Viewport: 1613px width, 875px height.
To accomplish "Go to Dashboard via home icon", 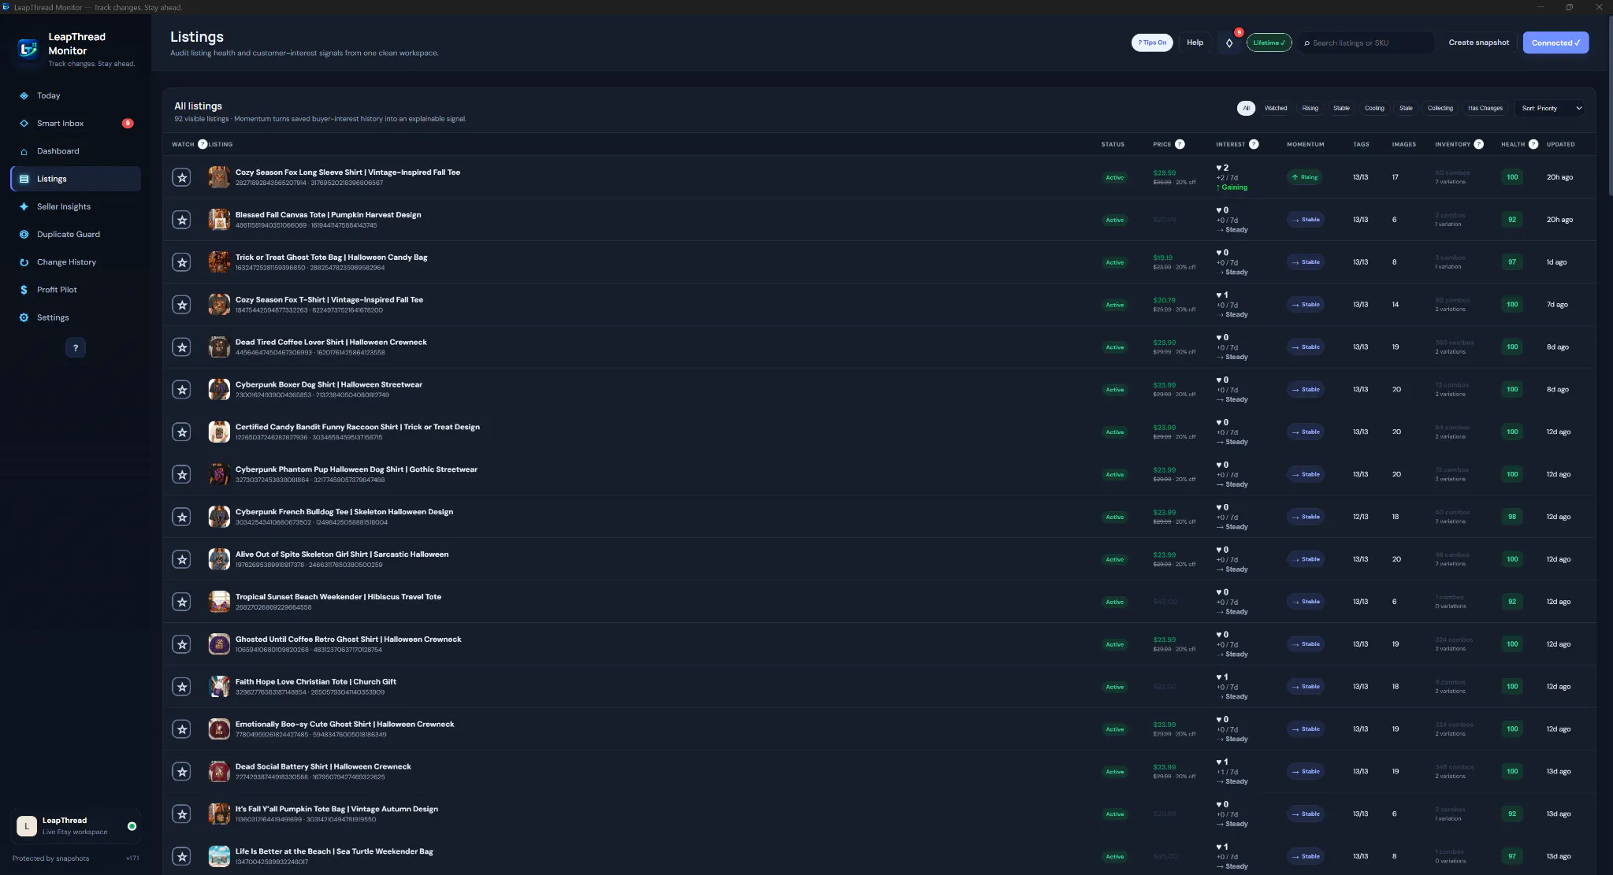I will coord(24,151).
